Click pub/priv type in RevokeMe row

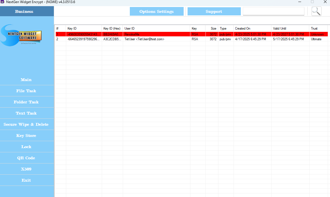point(225,34)
